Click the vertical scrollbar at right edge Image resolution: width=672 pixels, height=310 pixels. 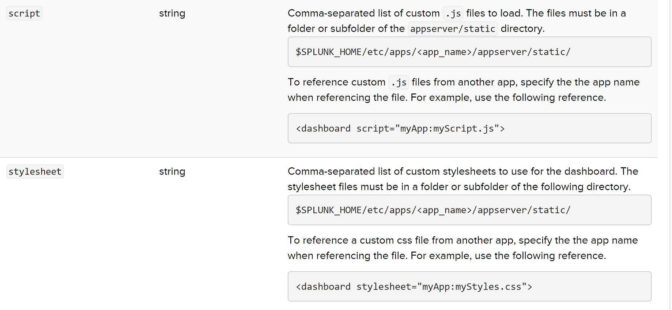click(x=671, y=155)
